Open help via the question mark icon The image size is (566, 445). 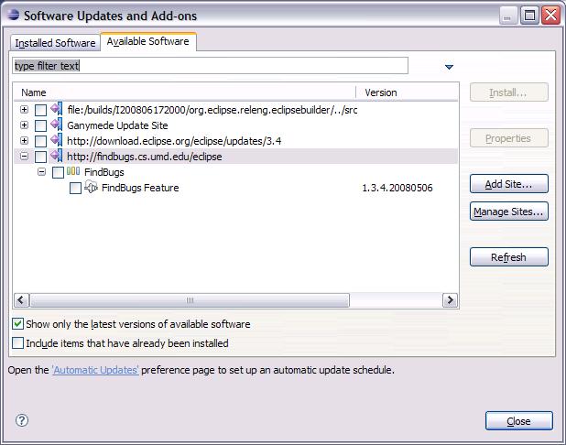pyautogui.click(x=22, y=420)
